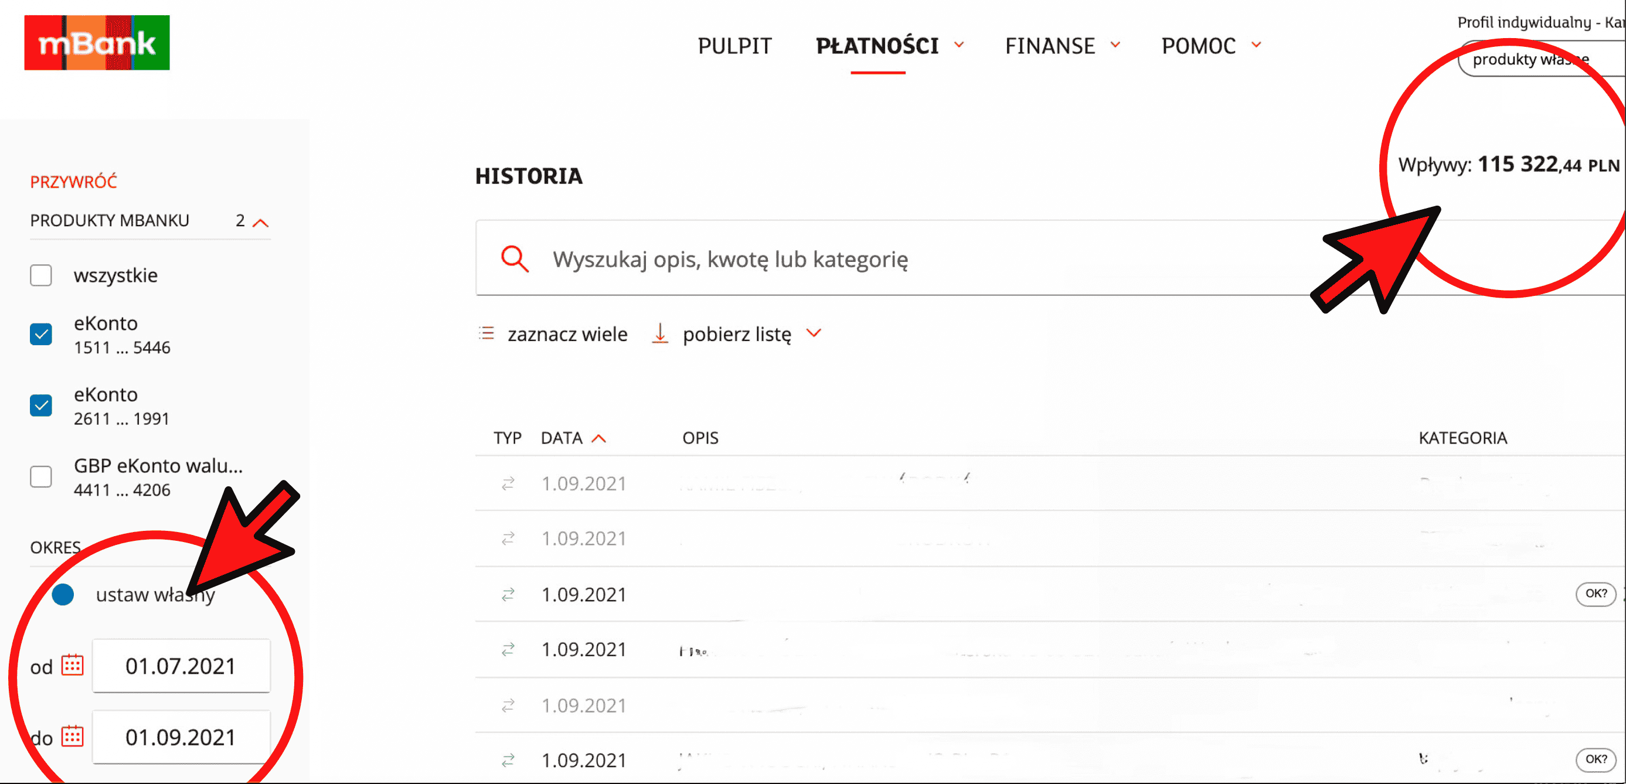Tick the 'wszystkie' checkbox
This screenshot has height=784, width=1626.
(x=41, y=275)
